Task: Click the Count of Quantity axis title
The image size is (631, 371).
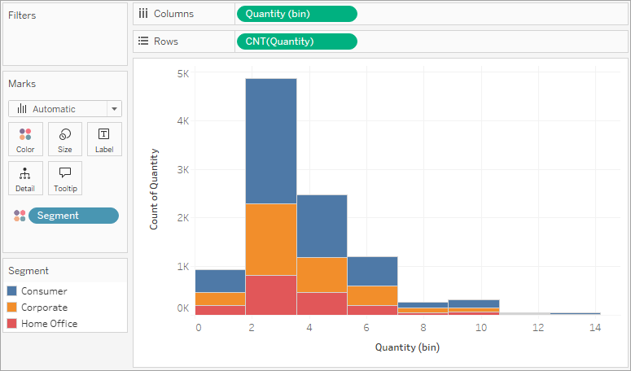Action: (154, 189)
